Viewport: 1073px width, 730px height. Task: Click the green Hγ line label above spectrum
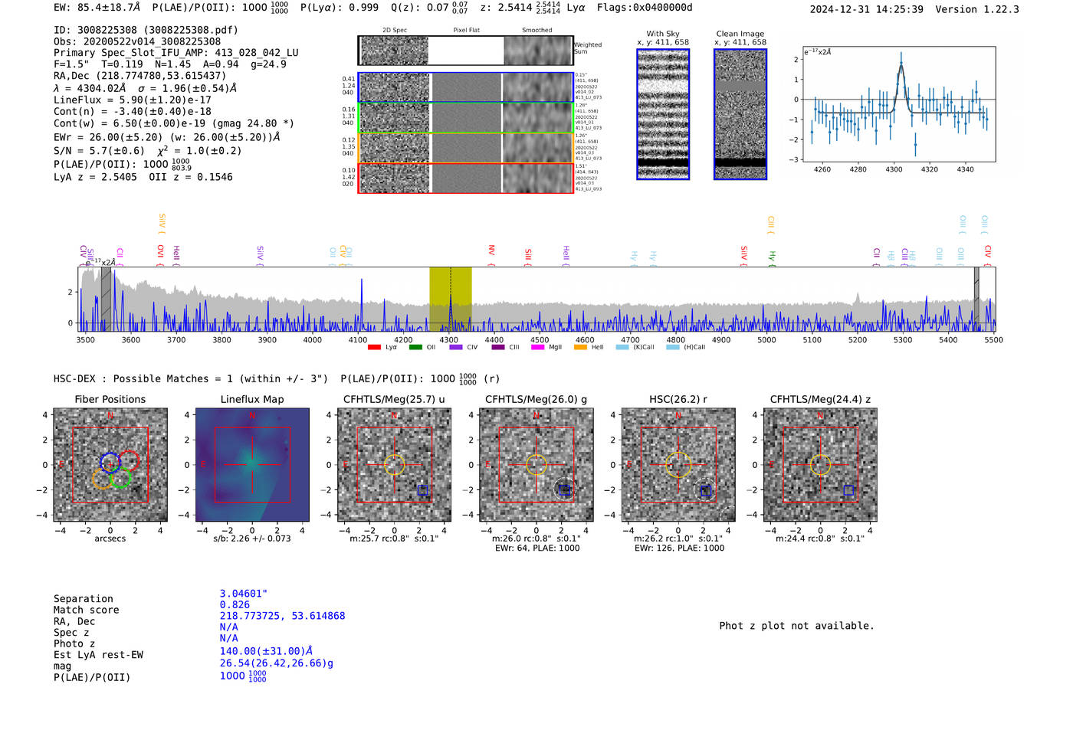(772, 257)
